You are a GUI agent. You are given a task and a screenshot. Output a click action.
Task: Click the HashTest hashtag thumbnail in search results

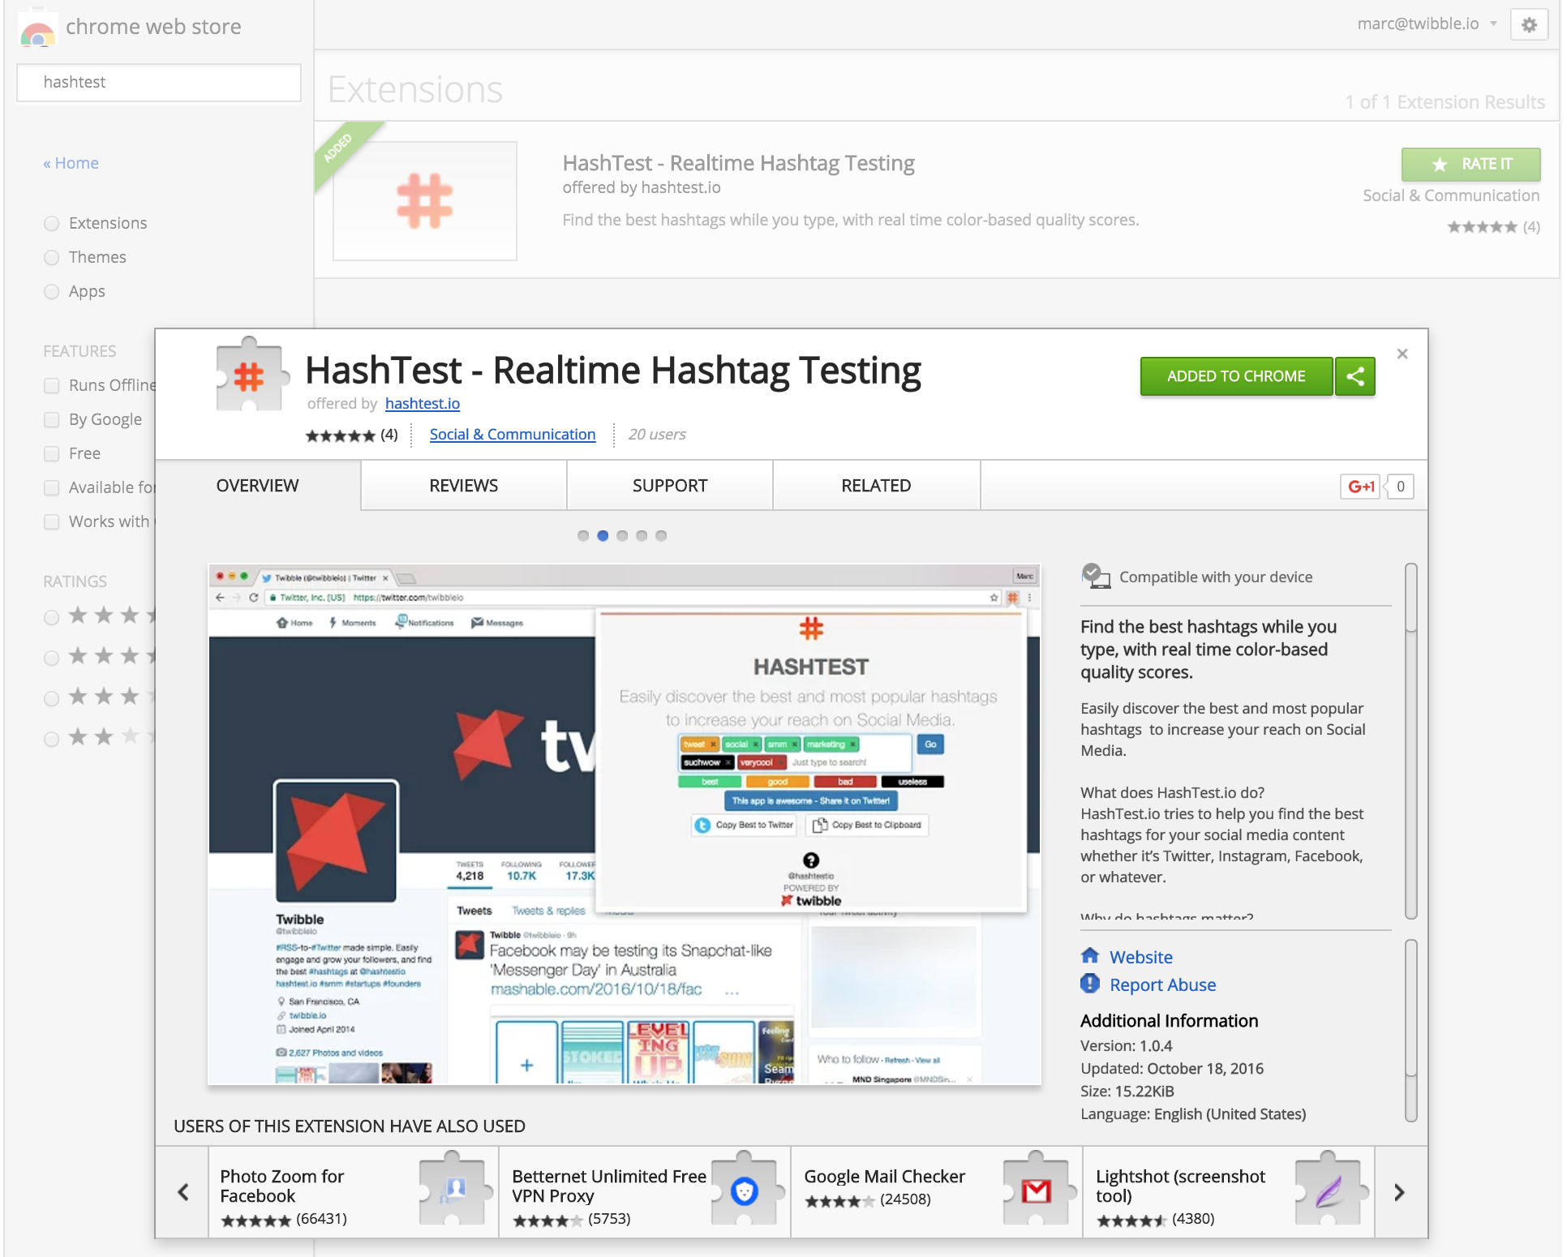(x=425, y=201)
